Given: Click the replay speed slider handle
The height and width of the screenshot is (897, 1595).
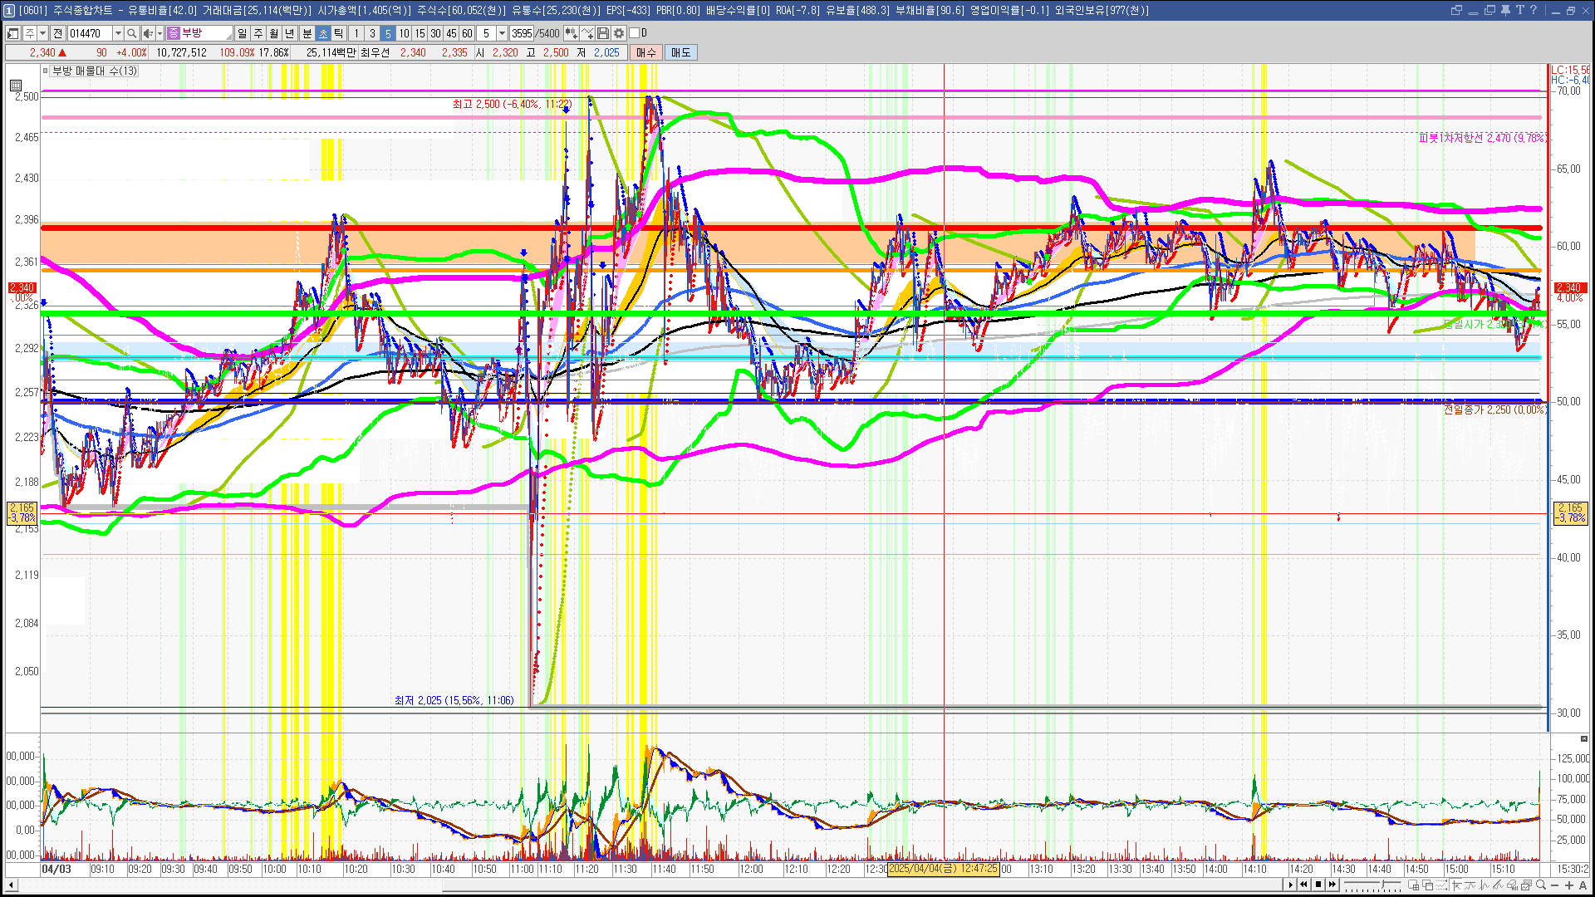Looking at the screenshot, I should 1384,885.
